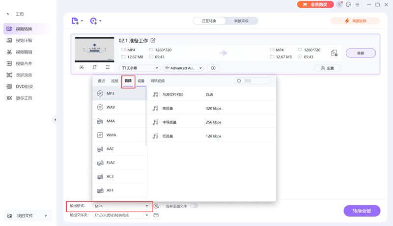
Task: Click the 高速转换 button
Action: tap(355, 21)
